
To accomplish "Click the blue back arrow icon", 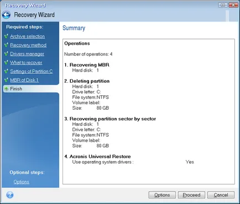I will [x=7, y=15].
